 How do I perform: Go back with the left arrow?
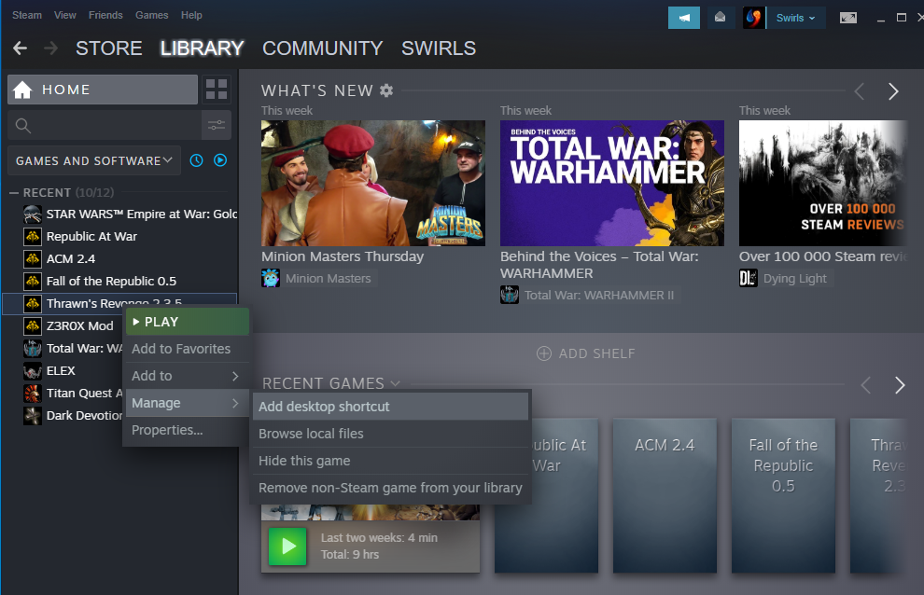pos(20,48)
